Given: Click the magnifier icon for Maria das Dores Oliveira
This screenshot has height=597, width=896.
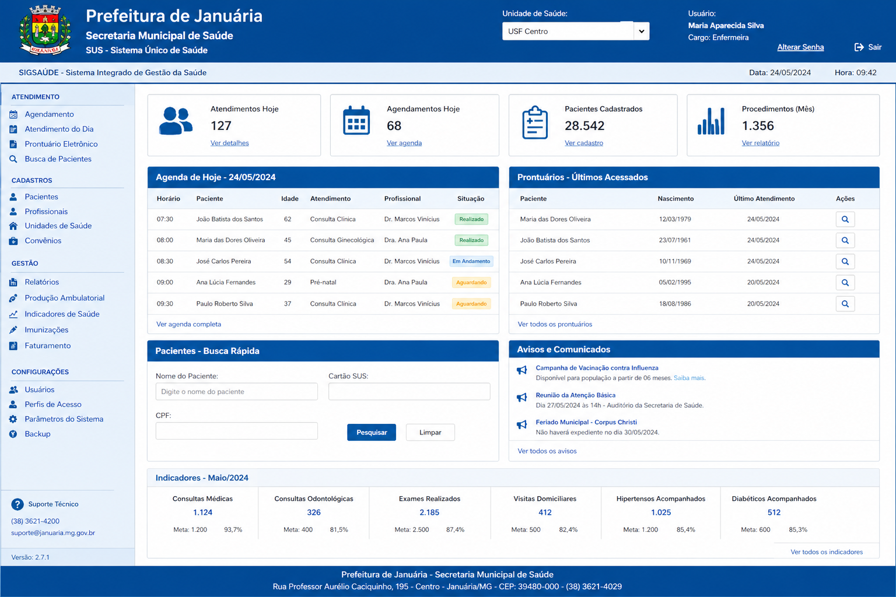Looking at the screenshot, I should click(x=845, y=219).
